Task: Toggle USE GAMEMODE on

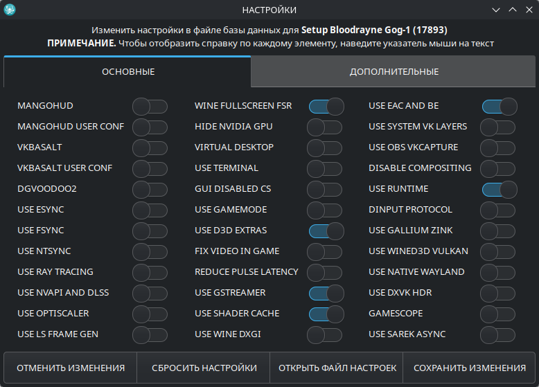Action: pyautogui.click(x=324, y=210)
